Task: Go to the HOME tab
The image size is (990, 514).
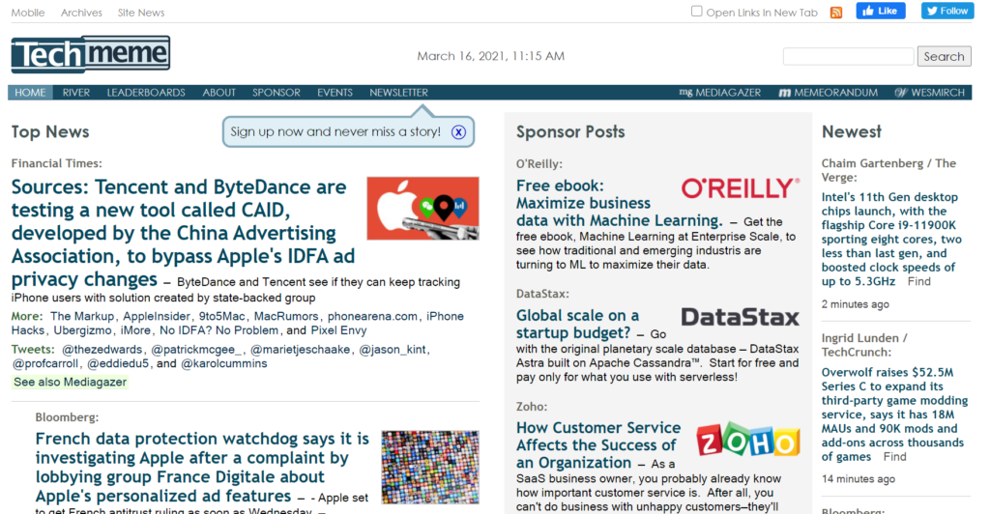Action: (30, 93)
